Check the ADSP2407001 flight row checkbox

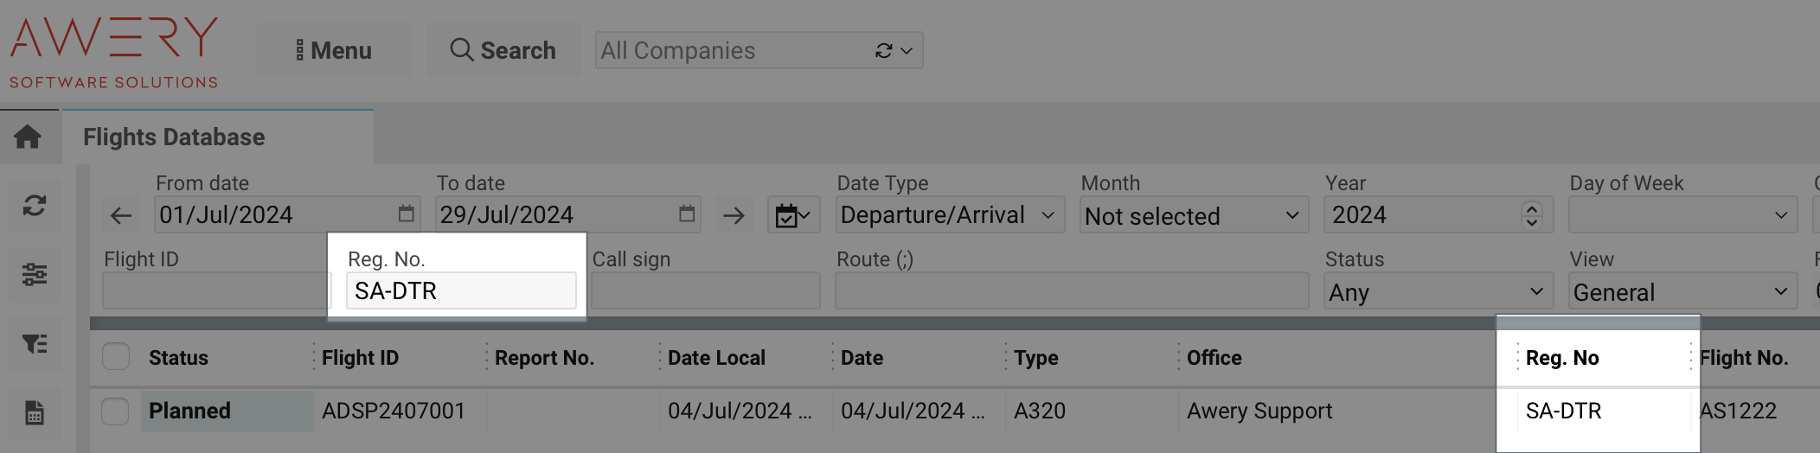116,411
